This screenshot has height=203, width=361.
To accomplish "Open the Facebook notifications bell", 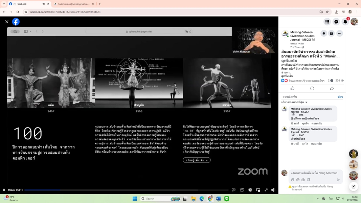I will [x=345, y=22].
